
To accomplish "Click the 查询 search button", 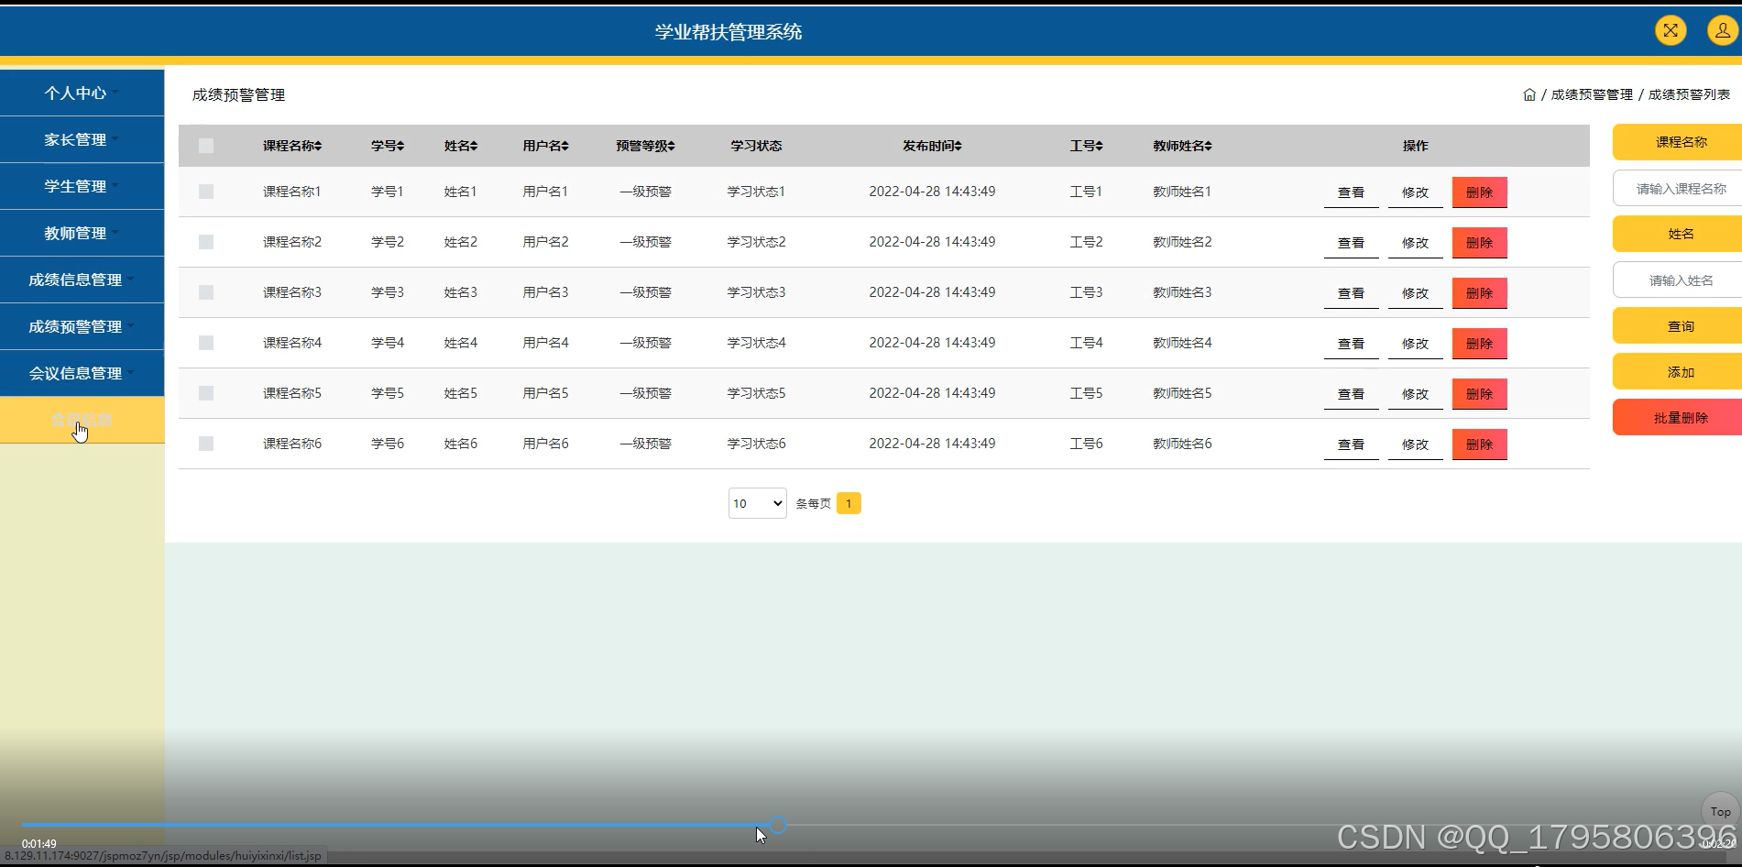I will 1680,325.
